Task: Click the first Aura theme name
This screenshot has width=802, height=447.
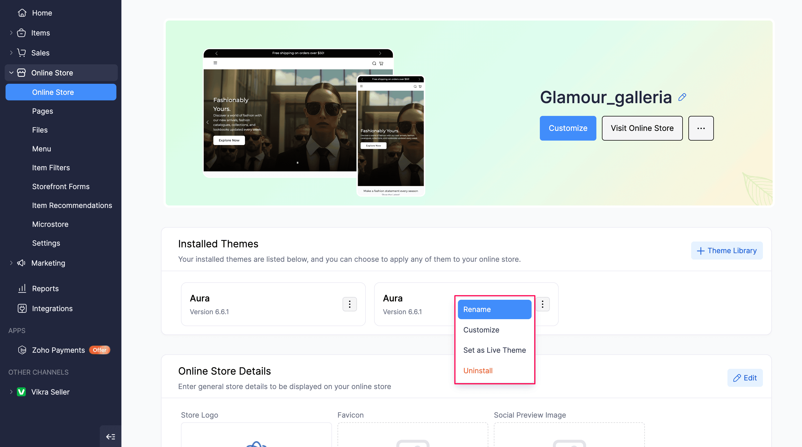Action: (x=200, y=298)
